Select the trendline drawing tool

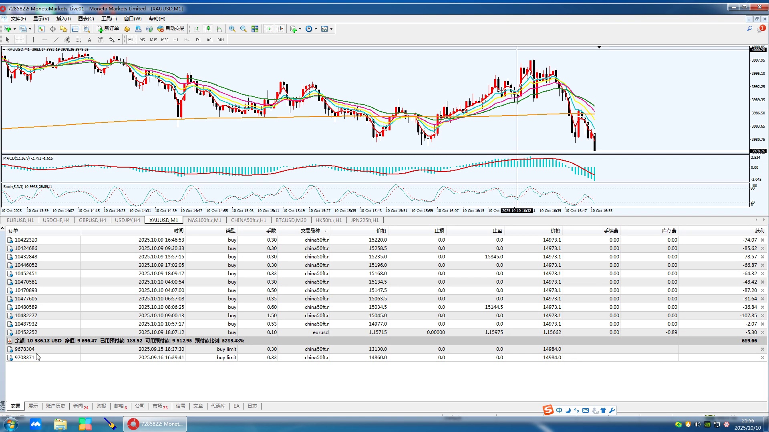56,40
